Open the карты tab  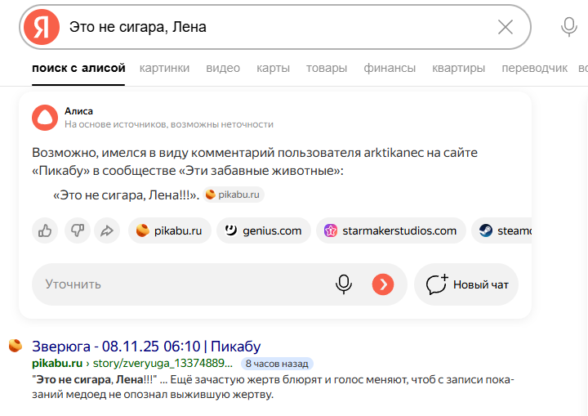tap(273, 68)
